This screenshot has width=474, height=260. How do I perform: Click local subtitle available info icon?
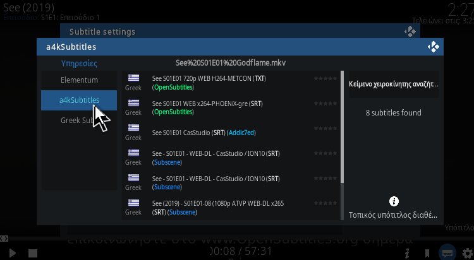[394, 201]
